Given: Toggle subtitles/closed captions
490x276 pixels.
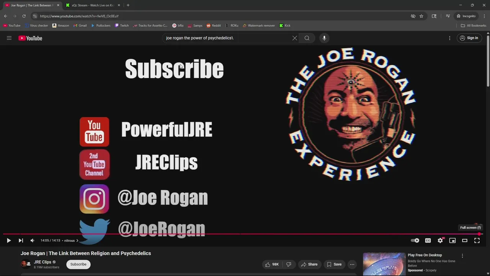Looking at the screenshot, I should tap(428, 240).
